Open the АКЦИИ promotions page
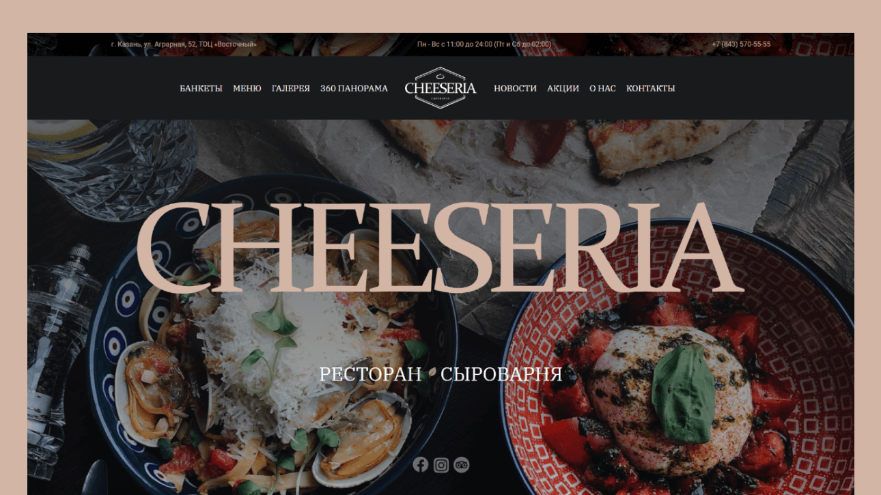This screenshot has height=495, width=881. (563, 89)
